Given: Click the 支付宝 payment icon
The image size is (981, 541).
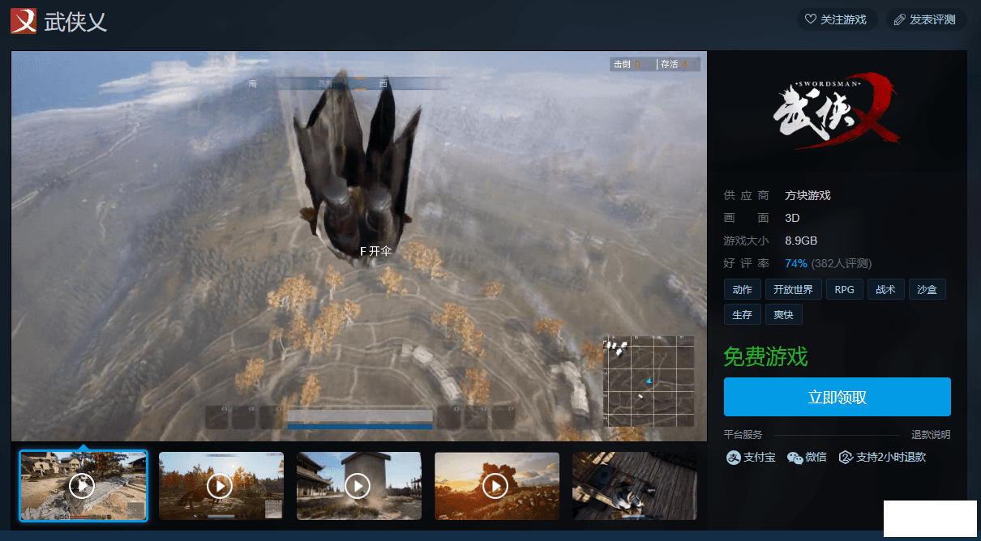Looking at the screenshot, I should [733, 458].
